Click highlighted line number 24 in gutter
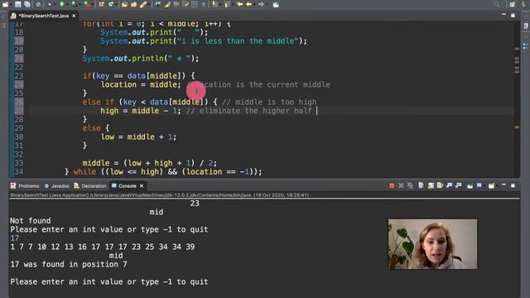This screenshot has height=298, width=530. pos(19,84)
